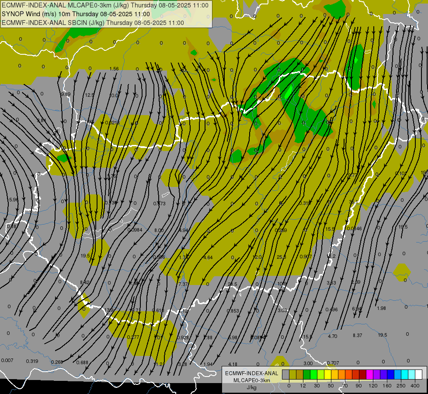The image size is (428, 394).
Task: Click the map value 0.277
Action: (x=133, y=337)
